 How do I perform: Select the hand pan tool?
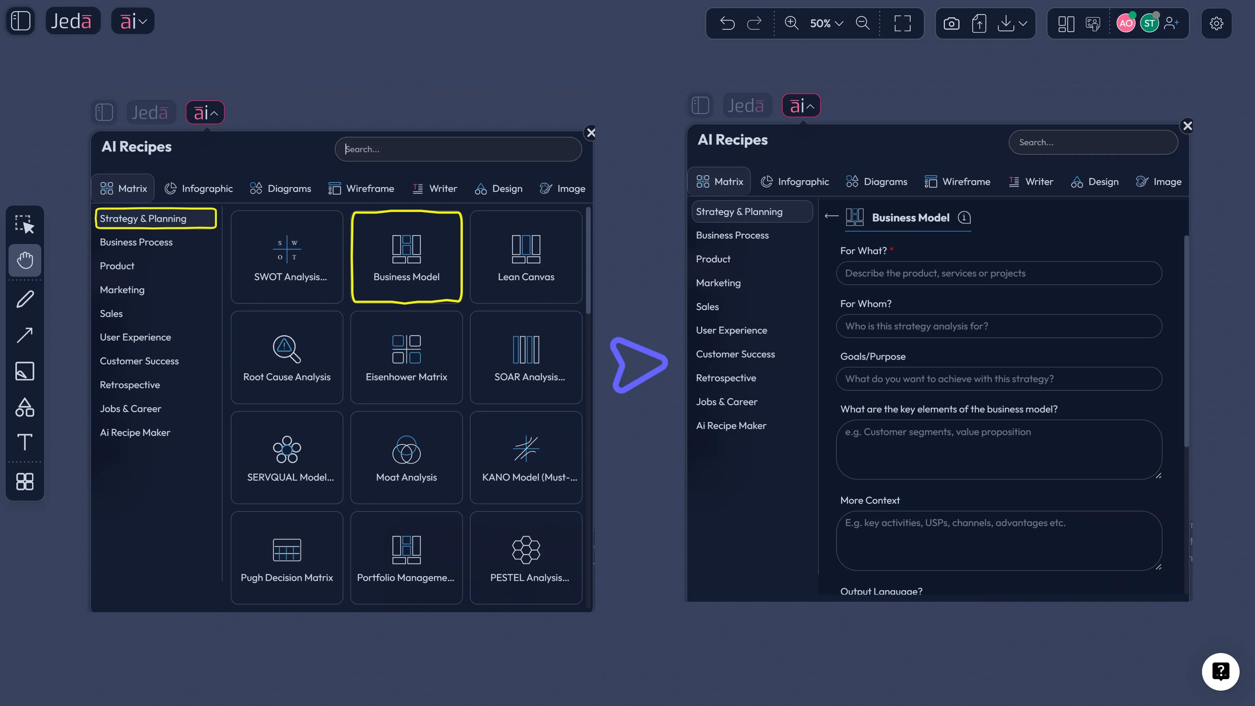pos(25,260)
